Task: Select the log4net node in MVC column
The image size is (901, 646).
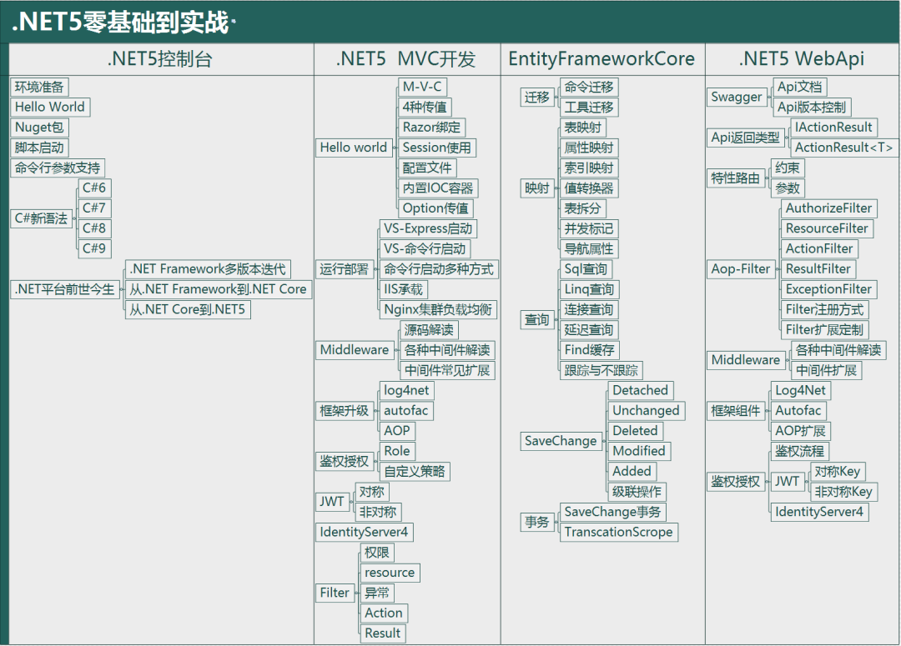Action: click(x=406, y=390)
